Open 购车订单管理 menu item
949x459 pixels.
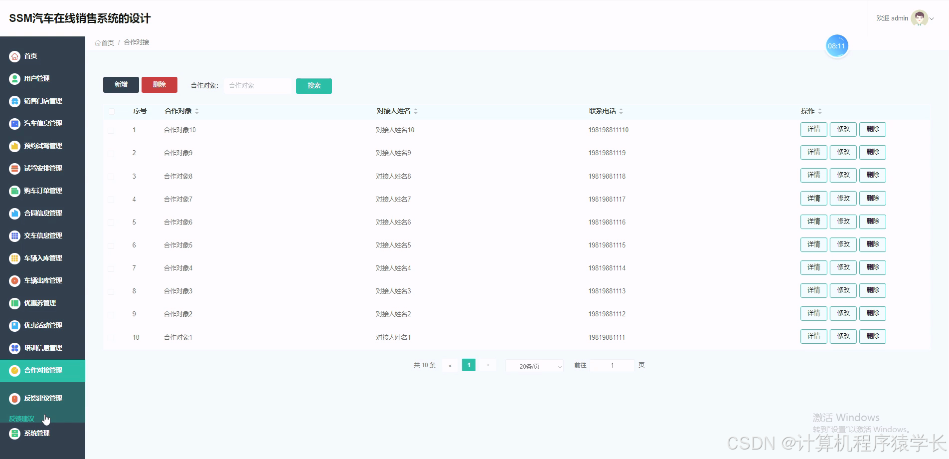(42, 191)
